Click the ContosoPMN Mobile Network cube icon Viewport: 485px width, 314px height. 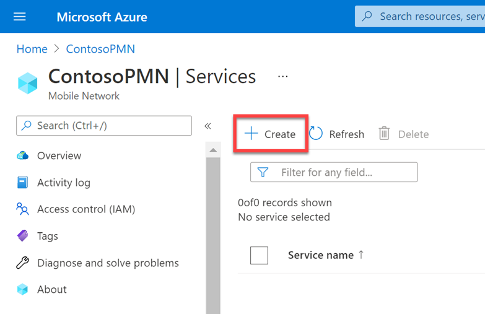pos(27,83)
